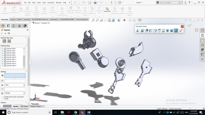
Task: Open Chrome from the Windows taskbar
Action: point(76,112)
